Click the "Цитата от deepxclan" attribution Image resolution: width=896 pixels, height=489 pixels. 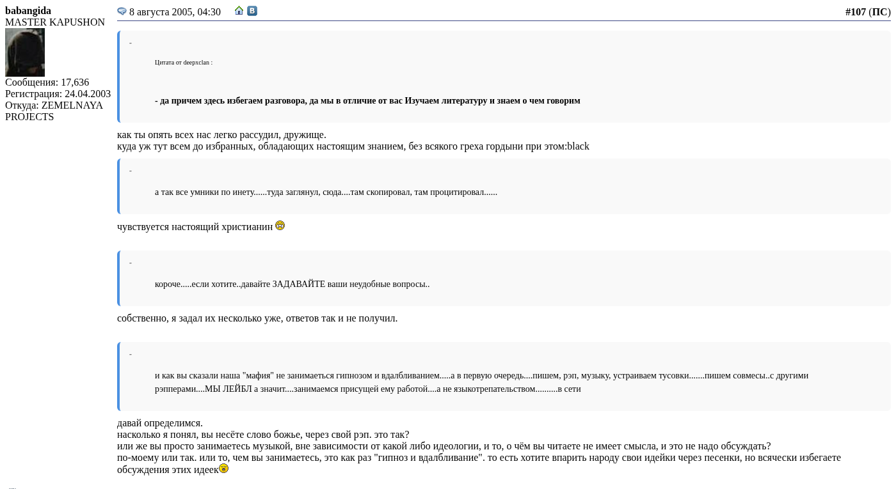click(184, 63)
